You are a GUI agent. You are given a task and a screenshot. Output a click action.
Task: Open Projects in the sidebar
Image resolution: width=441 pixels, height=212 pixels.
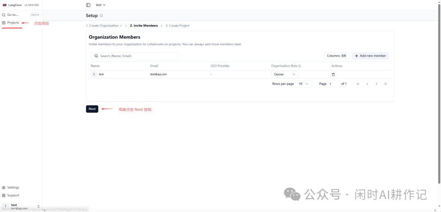(13, 23)
